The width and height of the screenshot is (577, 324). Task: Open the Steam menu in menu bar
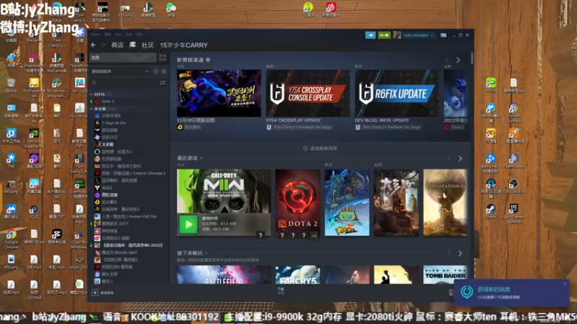95,34
